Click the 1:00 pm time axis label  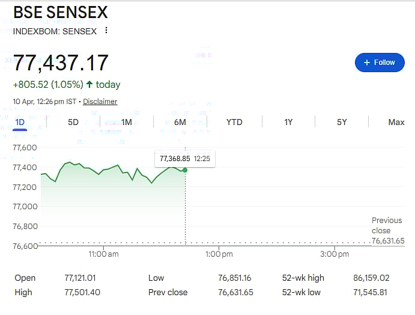[219, 254]
